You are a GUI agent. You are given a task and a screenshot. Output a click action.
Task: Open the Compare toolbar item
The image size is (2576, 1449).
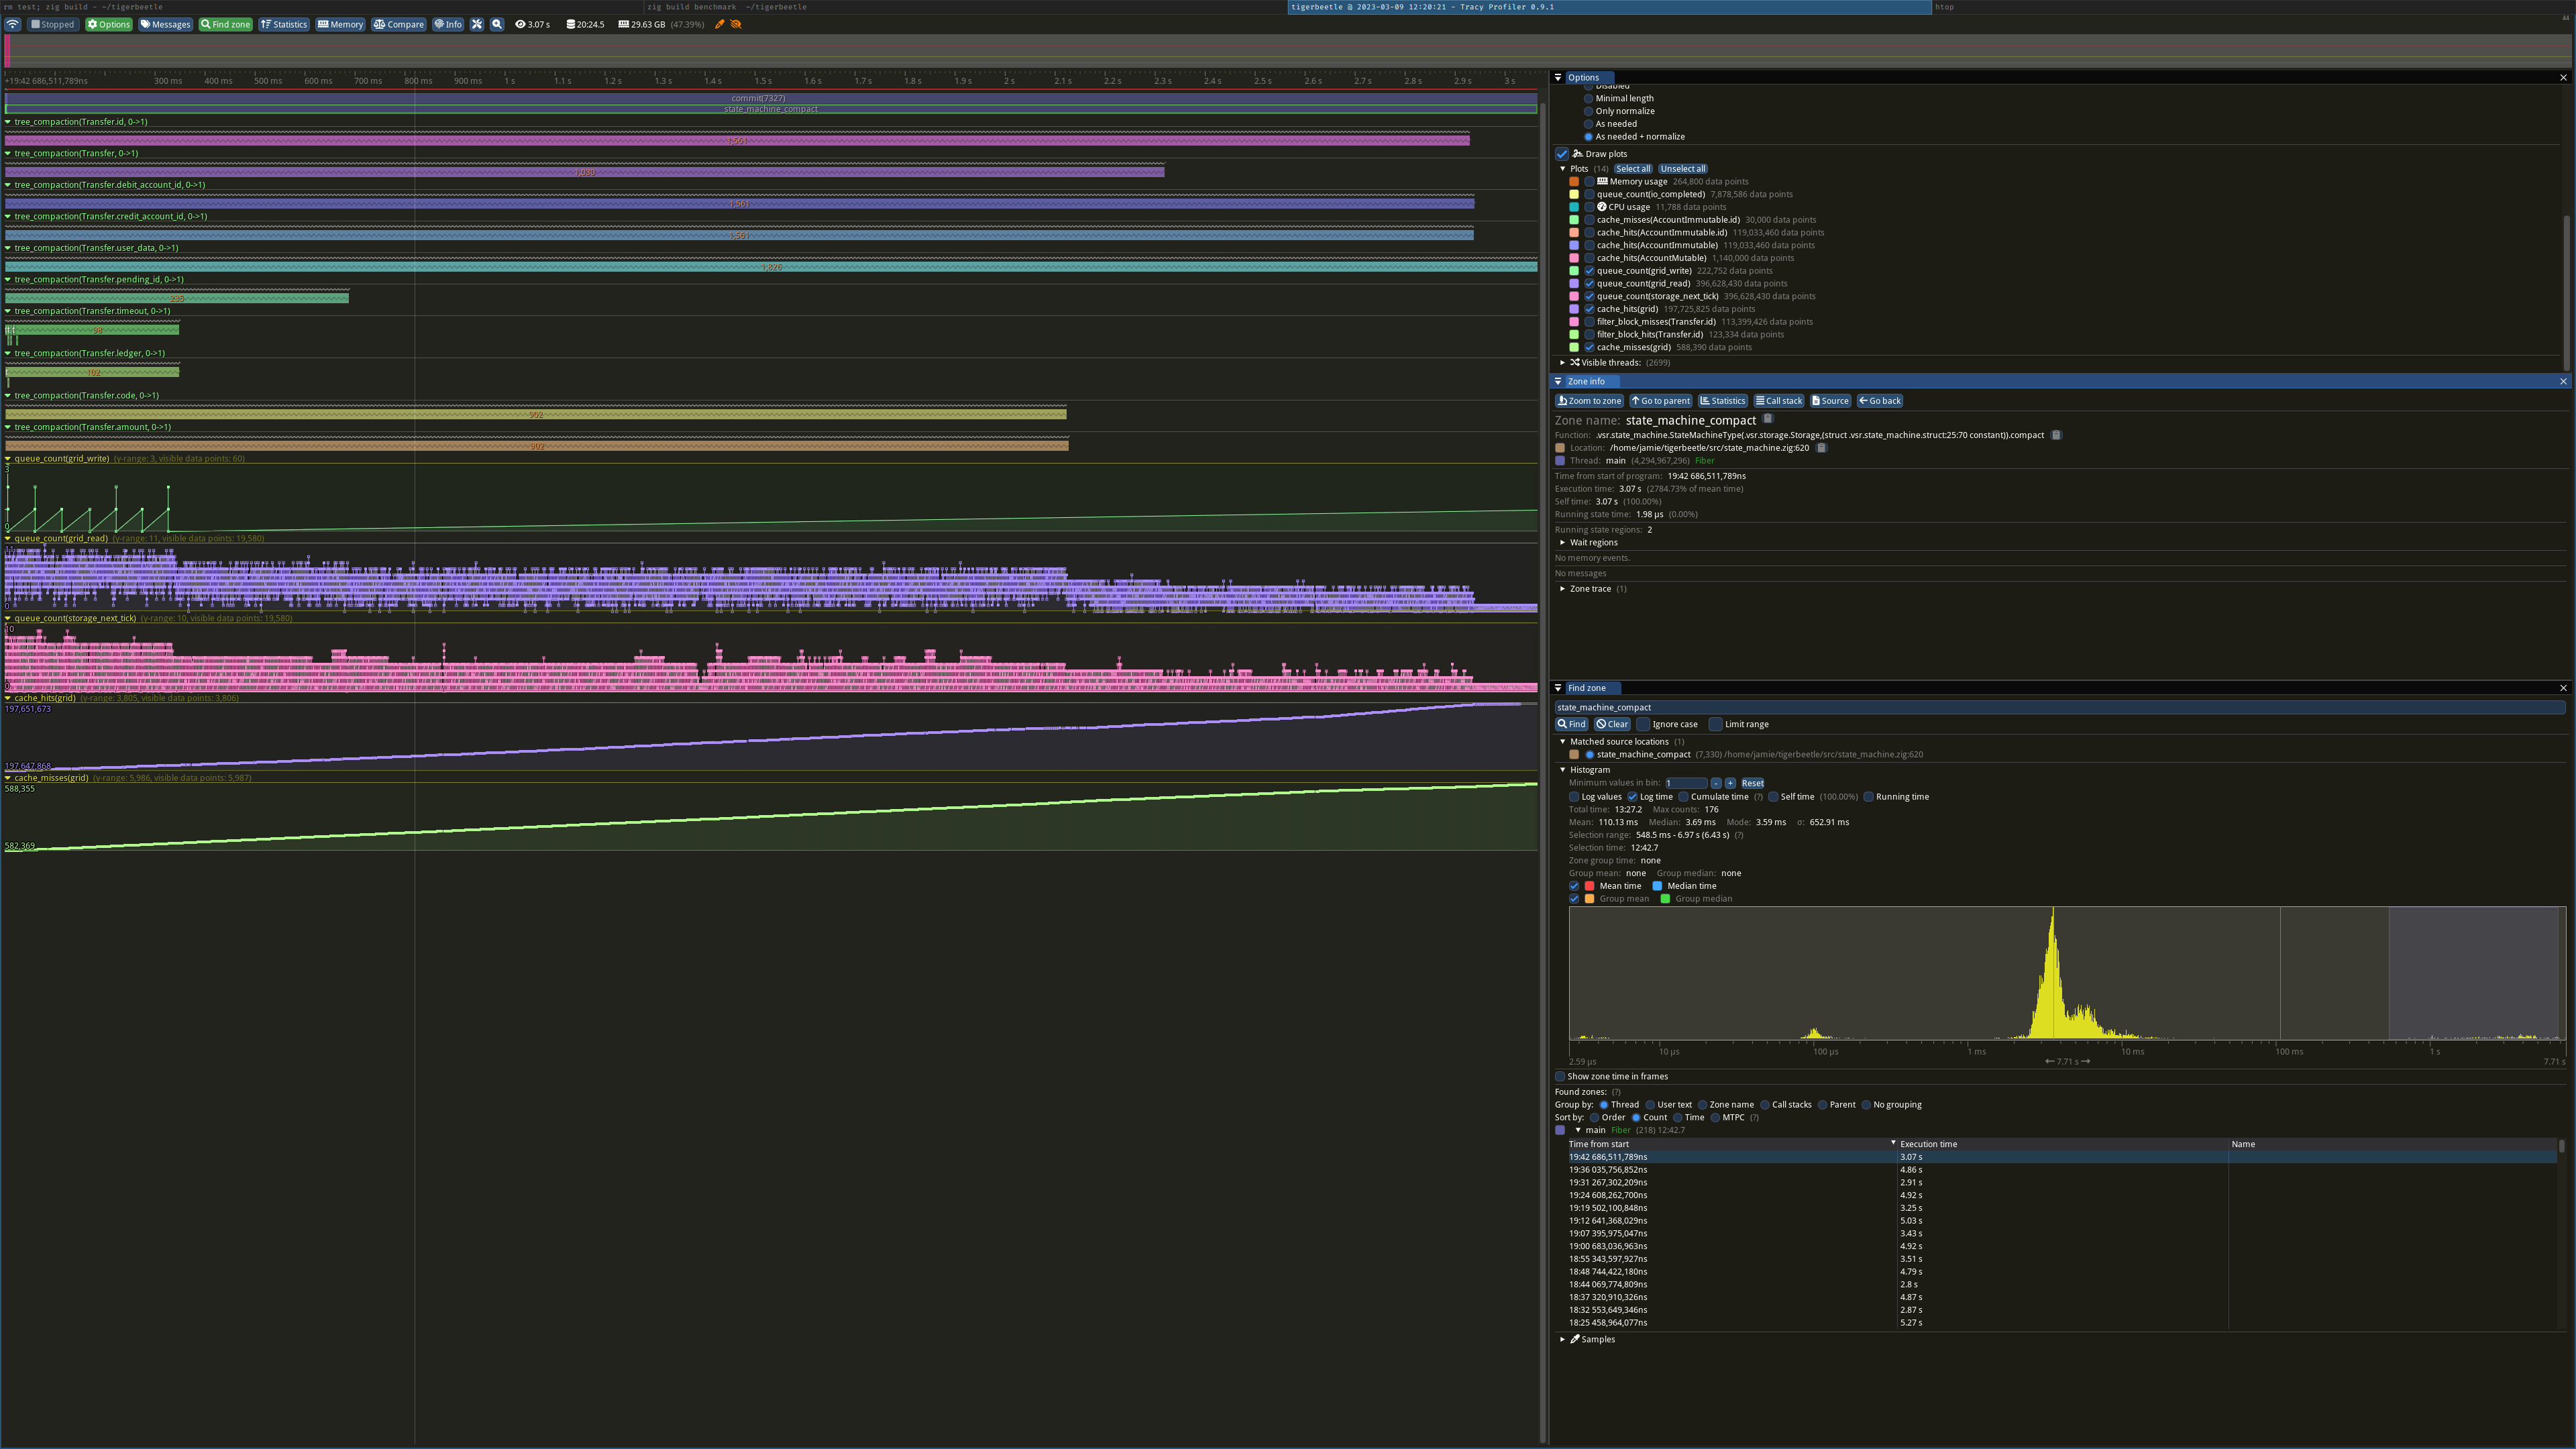[399, 24]
